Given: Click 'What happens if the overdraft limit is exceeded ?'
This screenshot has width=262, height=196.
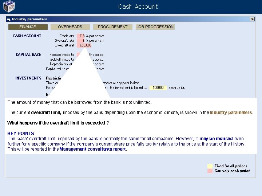Looking at the screenshot, I should [58, 123].
